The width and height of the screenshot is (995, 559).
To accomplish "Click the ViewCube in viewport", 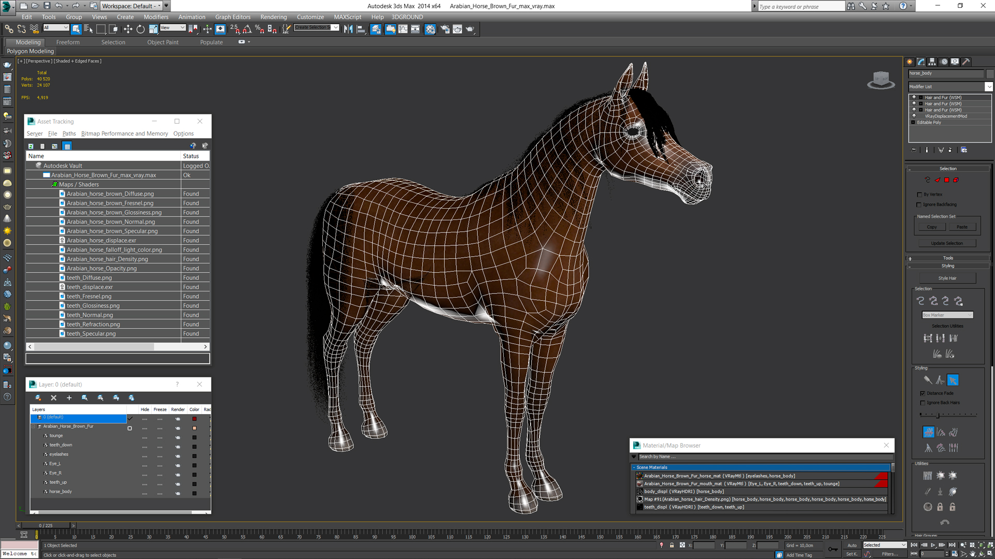I will 881,80.
